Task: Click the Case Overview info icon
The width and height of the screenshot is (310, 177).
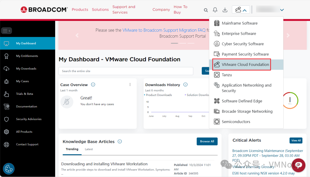Action: click(x=93, y=85)
